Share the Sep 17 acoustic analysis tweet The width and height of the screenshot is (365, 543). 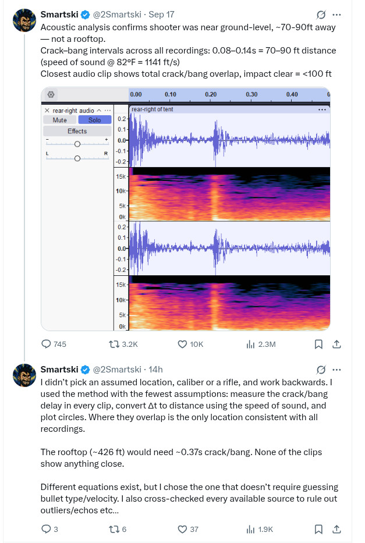[336, 344]
